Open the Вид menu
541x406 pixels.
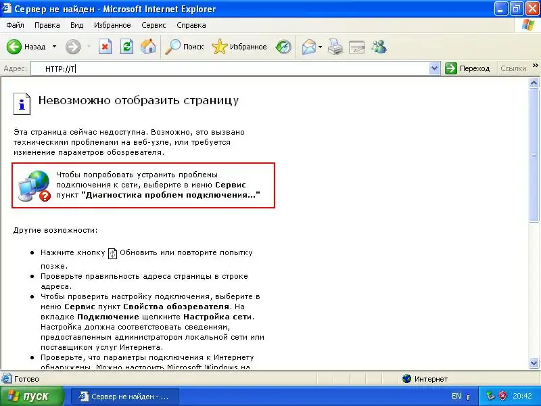[x=76, y=25]
